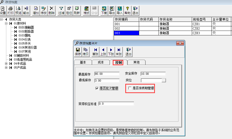Select inventory row with code 002

click(172, 28)
